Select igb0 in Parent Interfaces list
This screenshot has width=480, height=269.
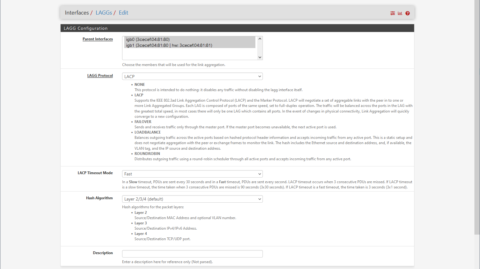(148, 39)
